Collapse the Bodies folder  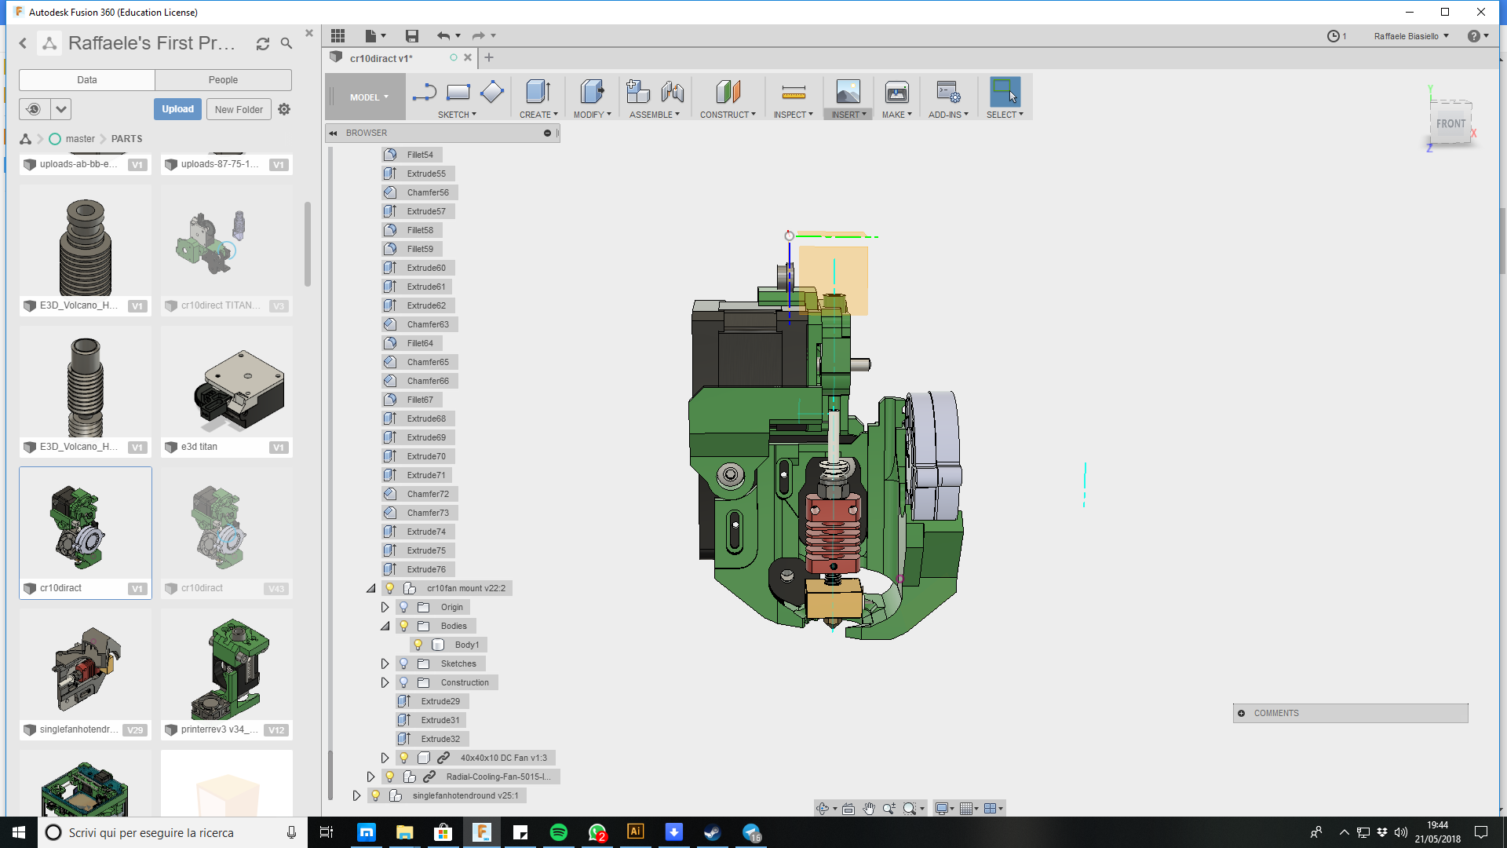pyautogui.click(x=385, y=626)
